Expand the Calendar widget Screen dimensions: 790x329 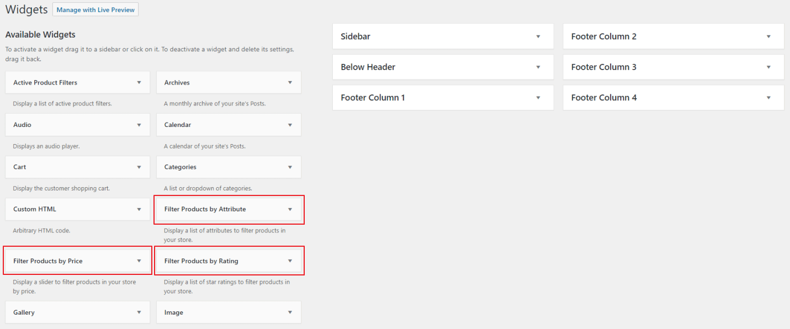click(x=228, y=124)
